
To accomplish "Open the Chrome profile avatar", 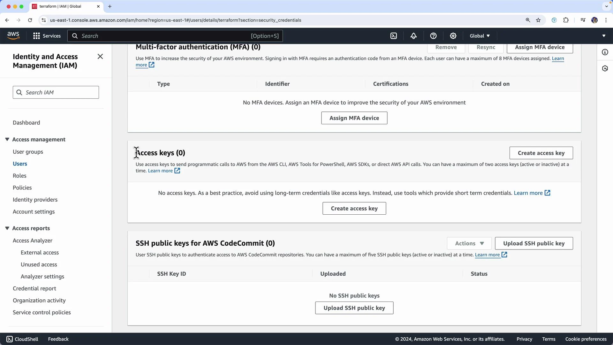I will [x=594, y=20].
